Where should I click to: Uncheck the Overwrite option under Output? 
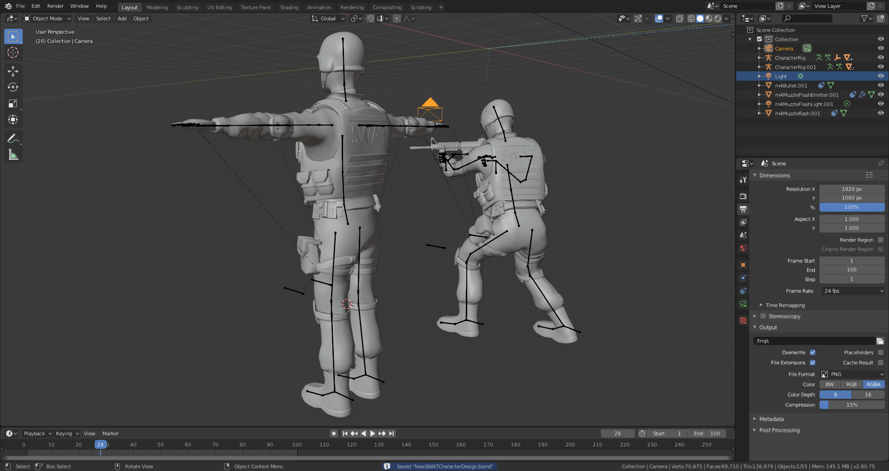tap(812, 352)
